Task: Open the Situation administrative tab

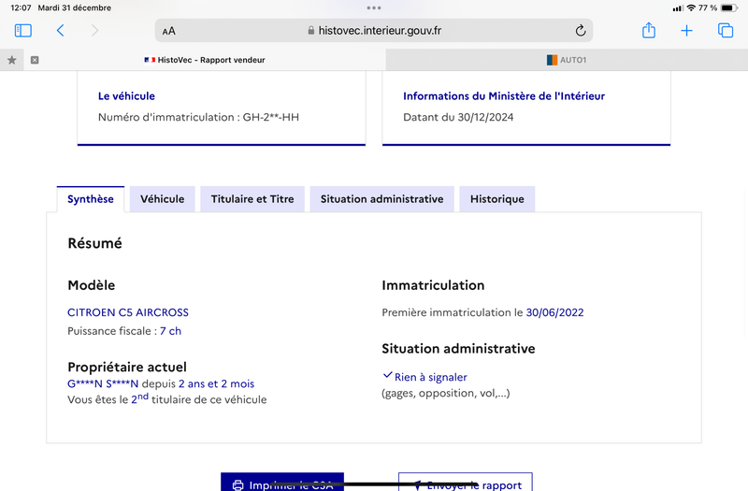Action: 381,199
